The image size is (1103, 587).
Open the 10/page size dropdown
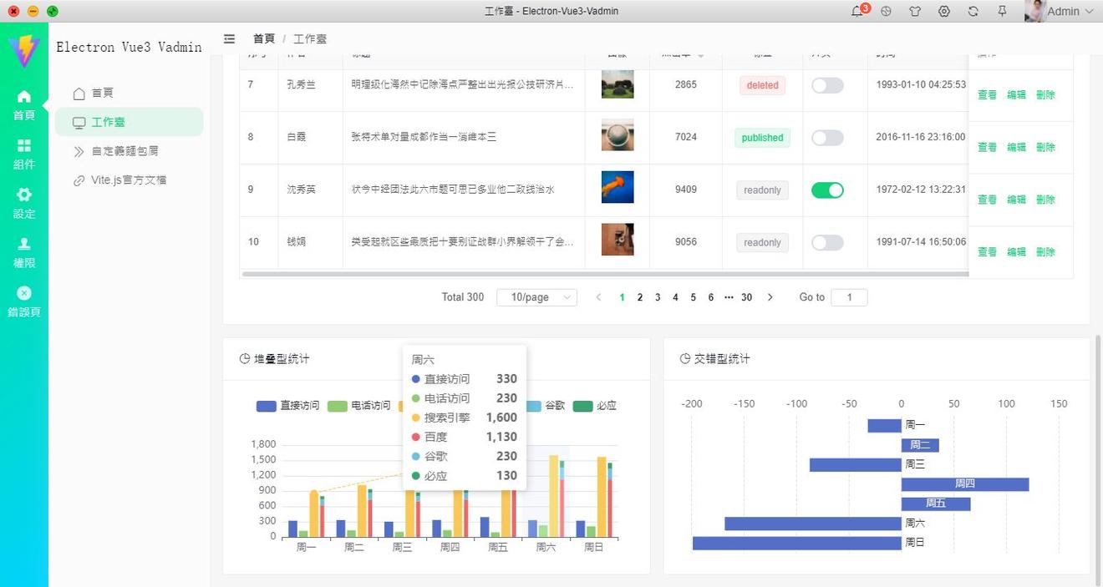coord(536,297)
